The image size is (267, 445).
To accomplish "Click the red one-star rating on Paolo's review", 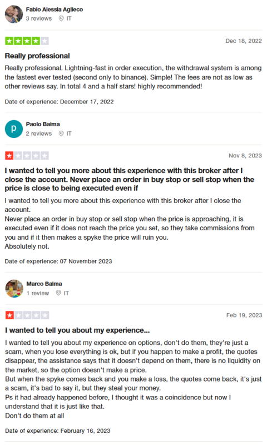I will pyautogui.click(x=27, y=156).
